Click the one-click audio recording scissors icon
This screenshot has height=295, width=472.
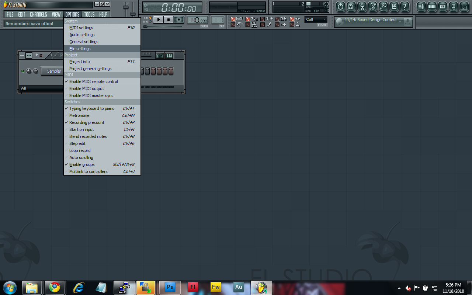coord(373,6)
